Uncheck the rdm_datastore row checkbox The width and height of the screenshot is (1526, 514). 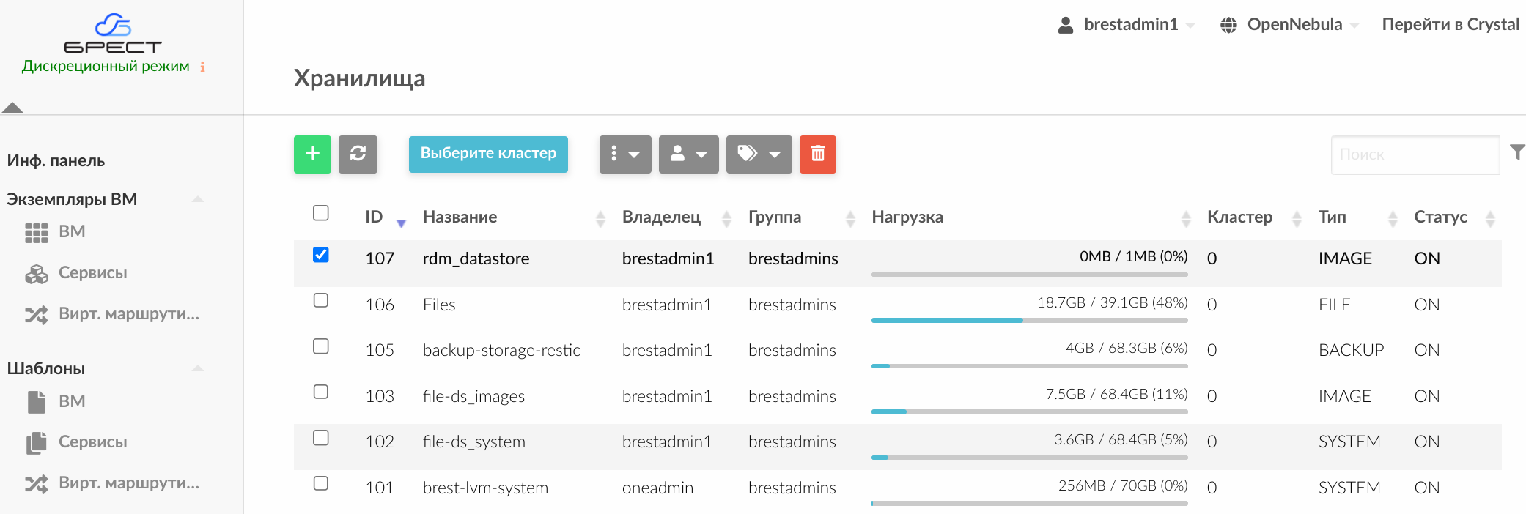click(x=320, y=255)
